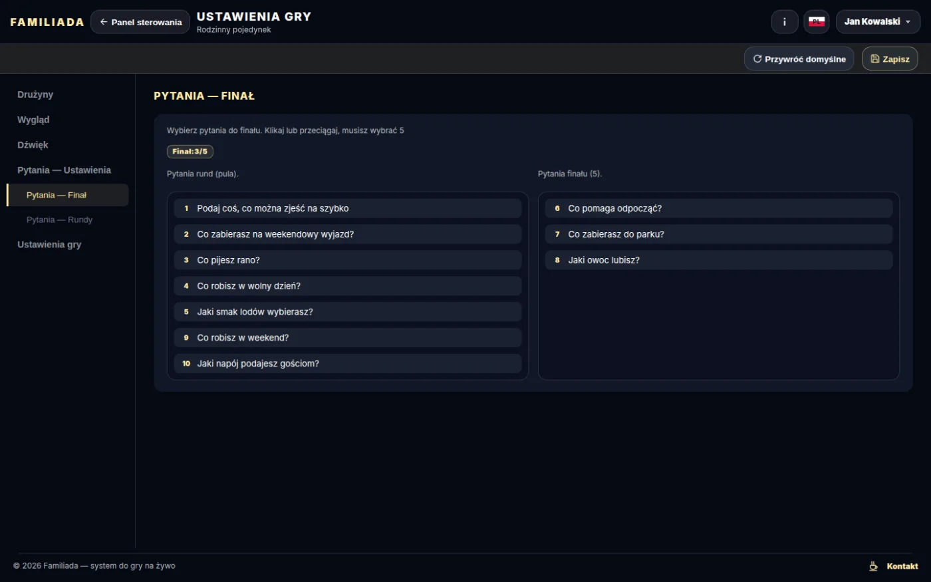The image size is (931, 582).
Task: Select Pytania — Rundy sidebar item
Action: coord(67,219)
